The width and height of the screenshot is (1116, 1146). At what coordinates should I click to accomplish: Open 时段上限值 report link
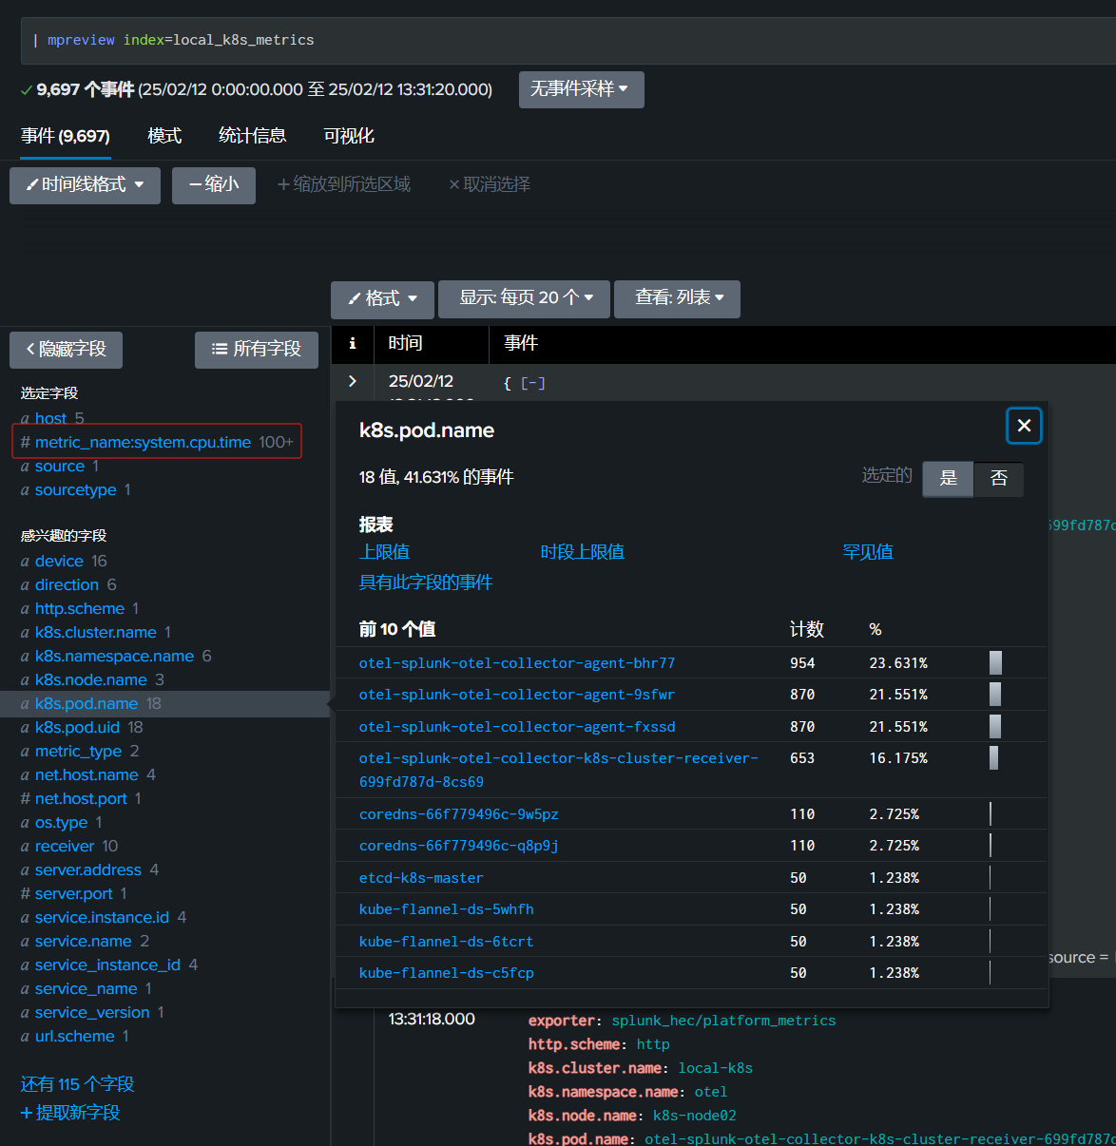coord(582,552)
